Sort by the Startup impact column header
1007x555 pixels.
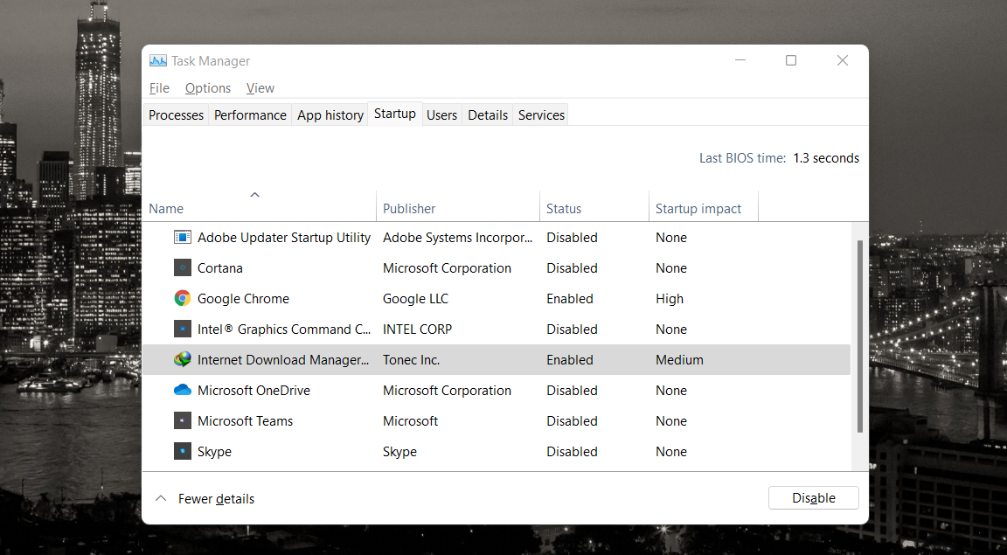(704, 206)
